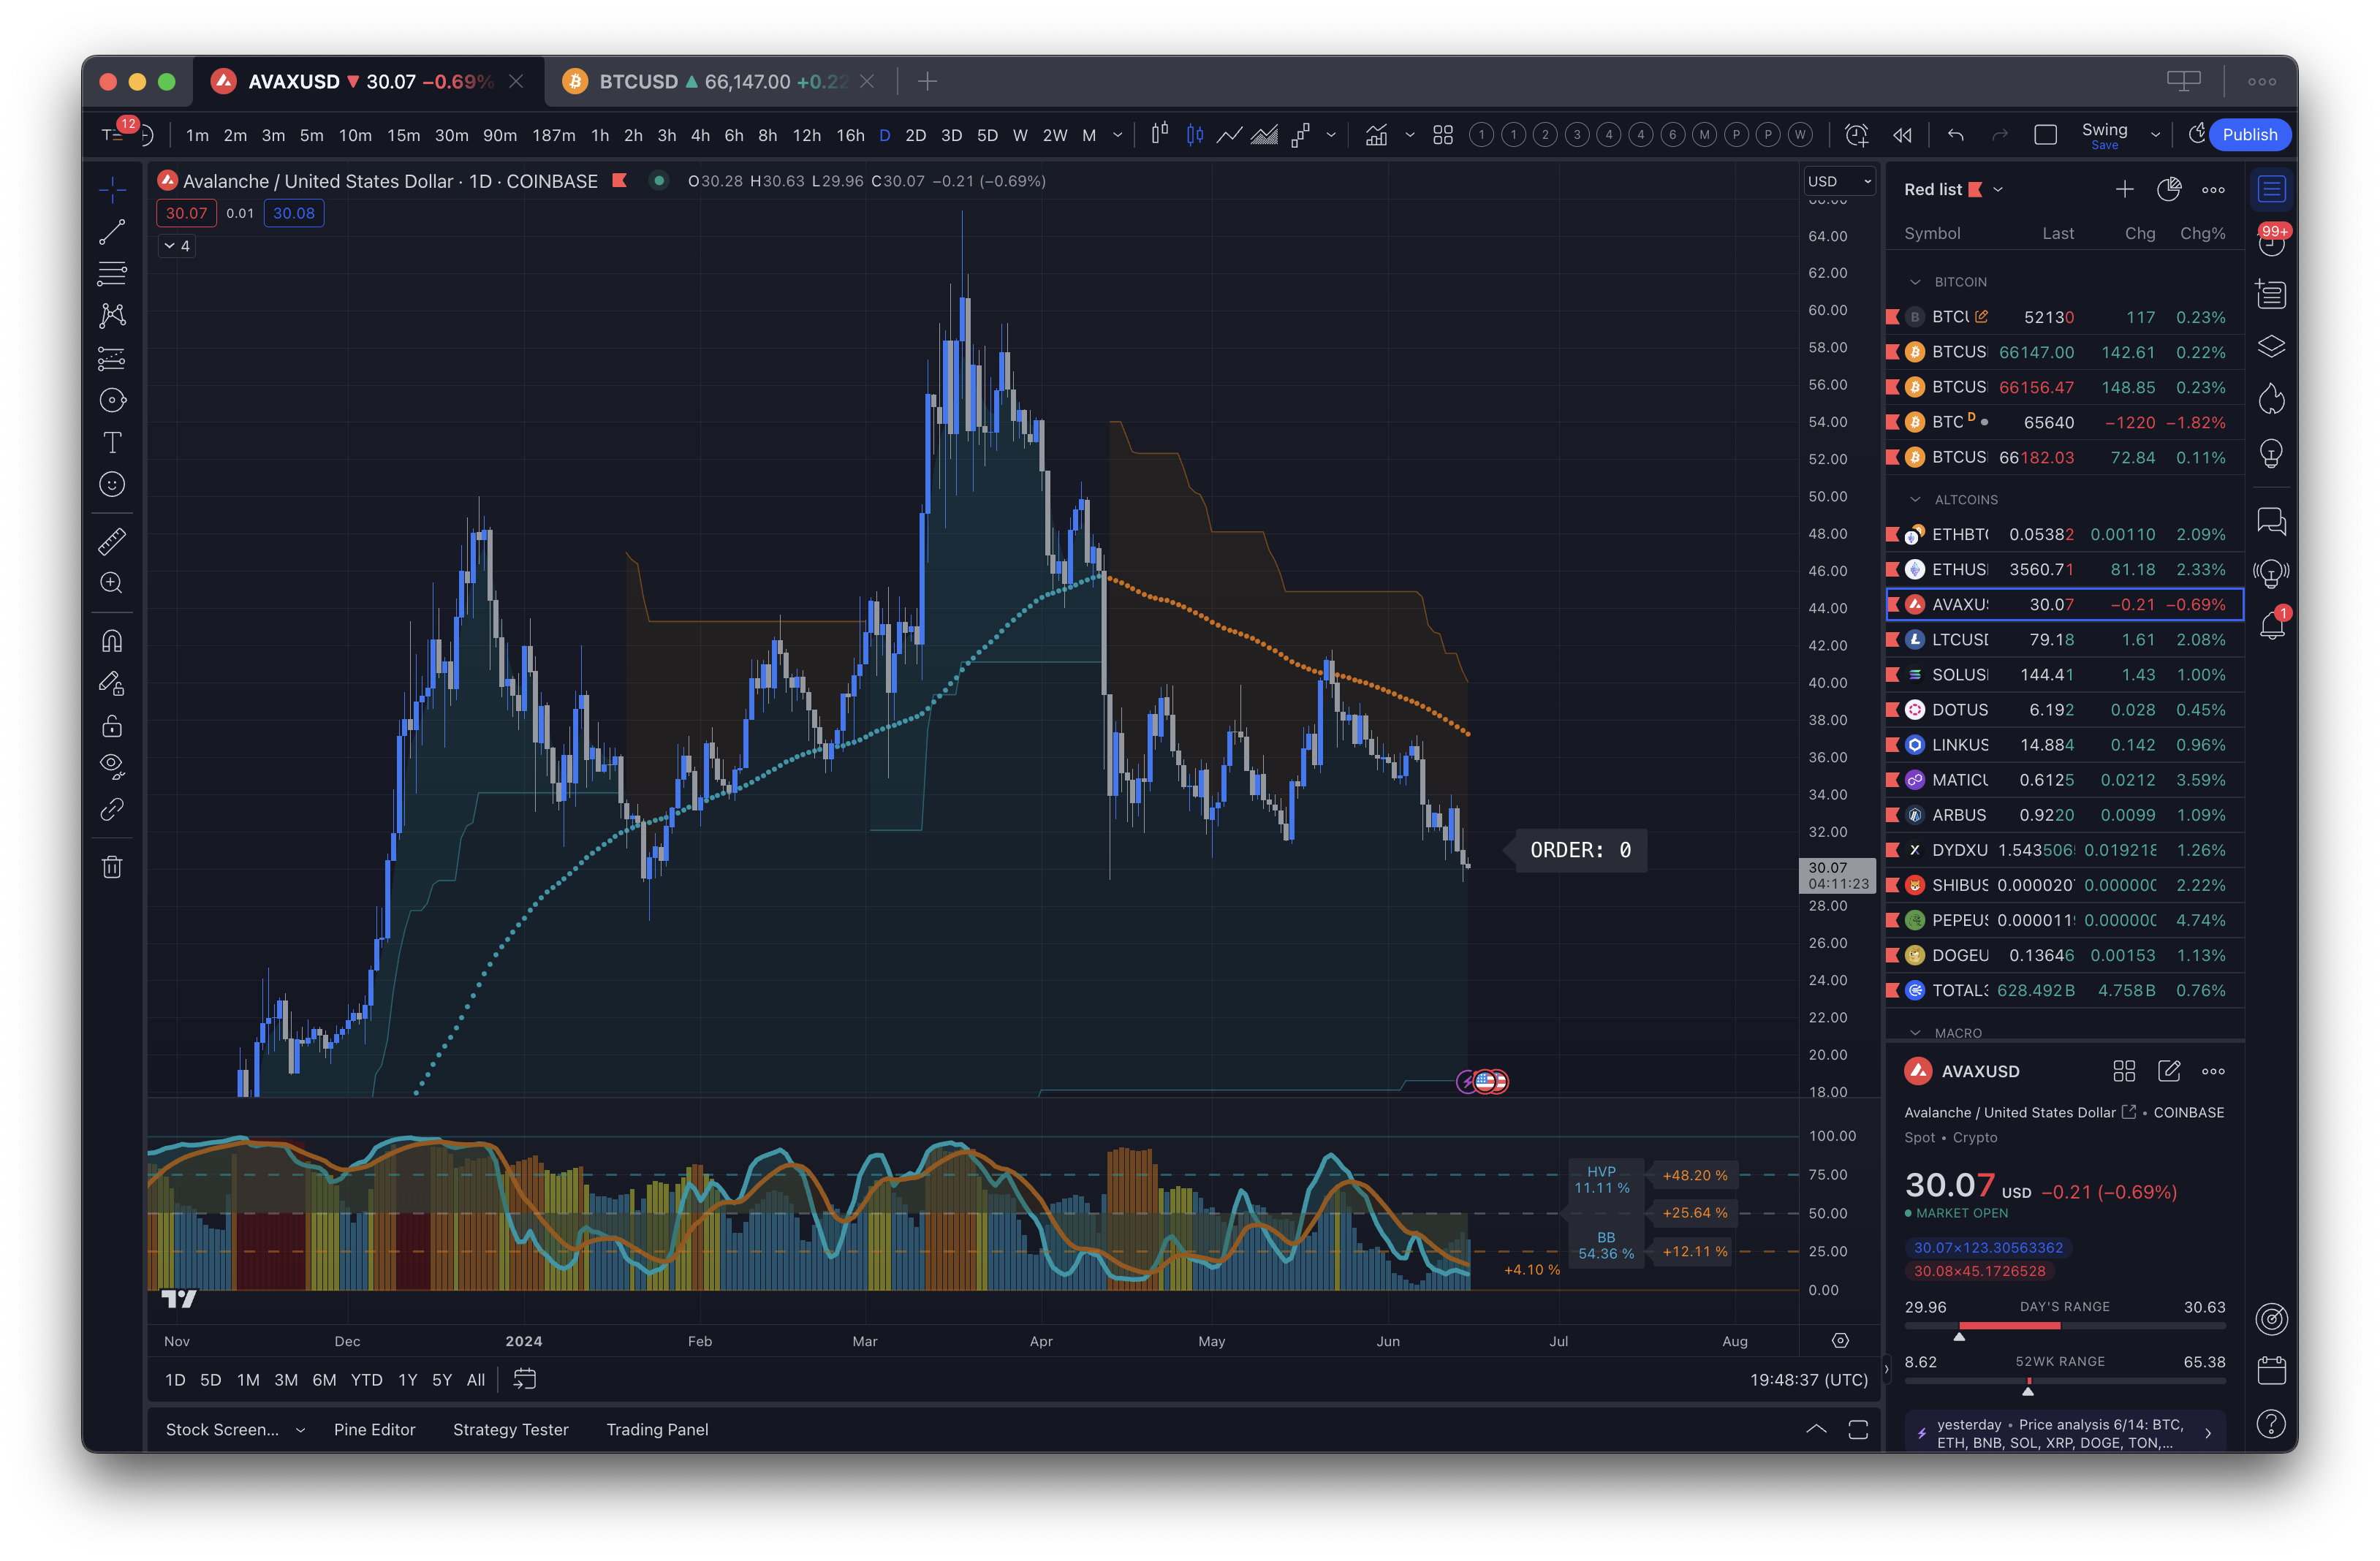
Task: Open the calendar icon in right sidebar
Action: [2271, 1370]
